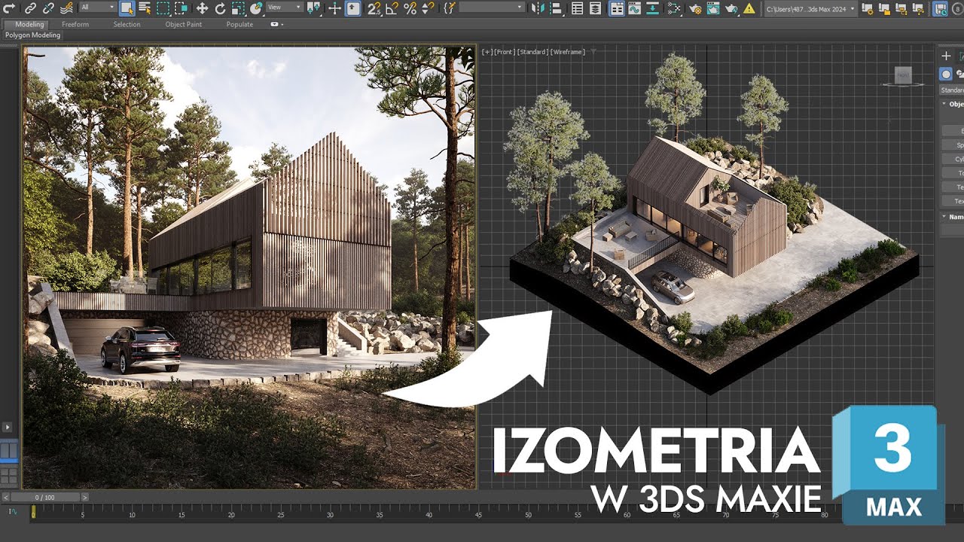Expand the ribbon display options dropdown
This screenshot has height=542, width=964.
(x=275, y=24)
